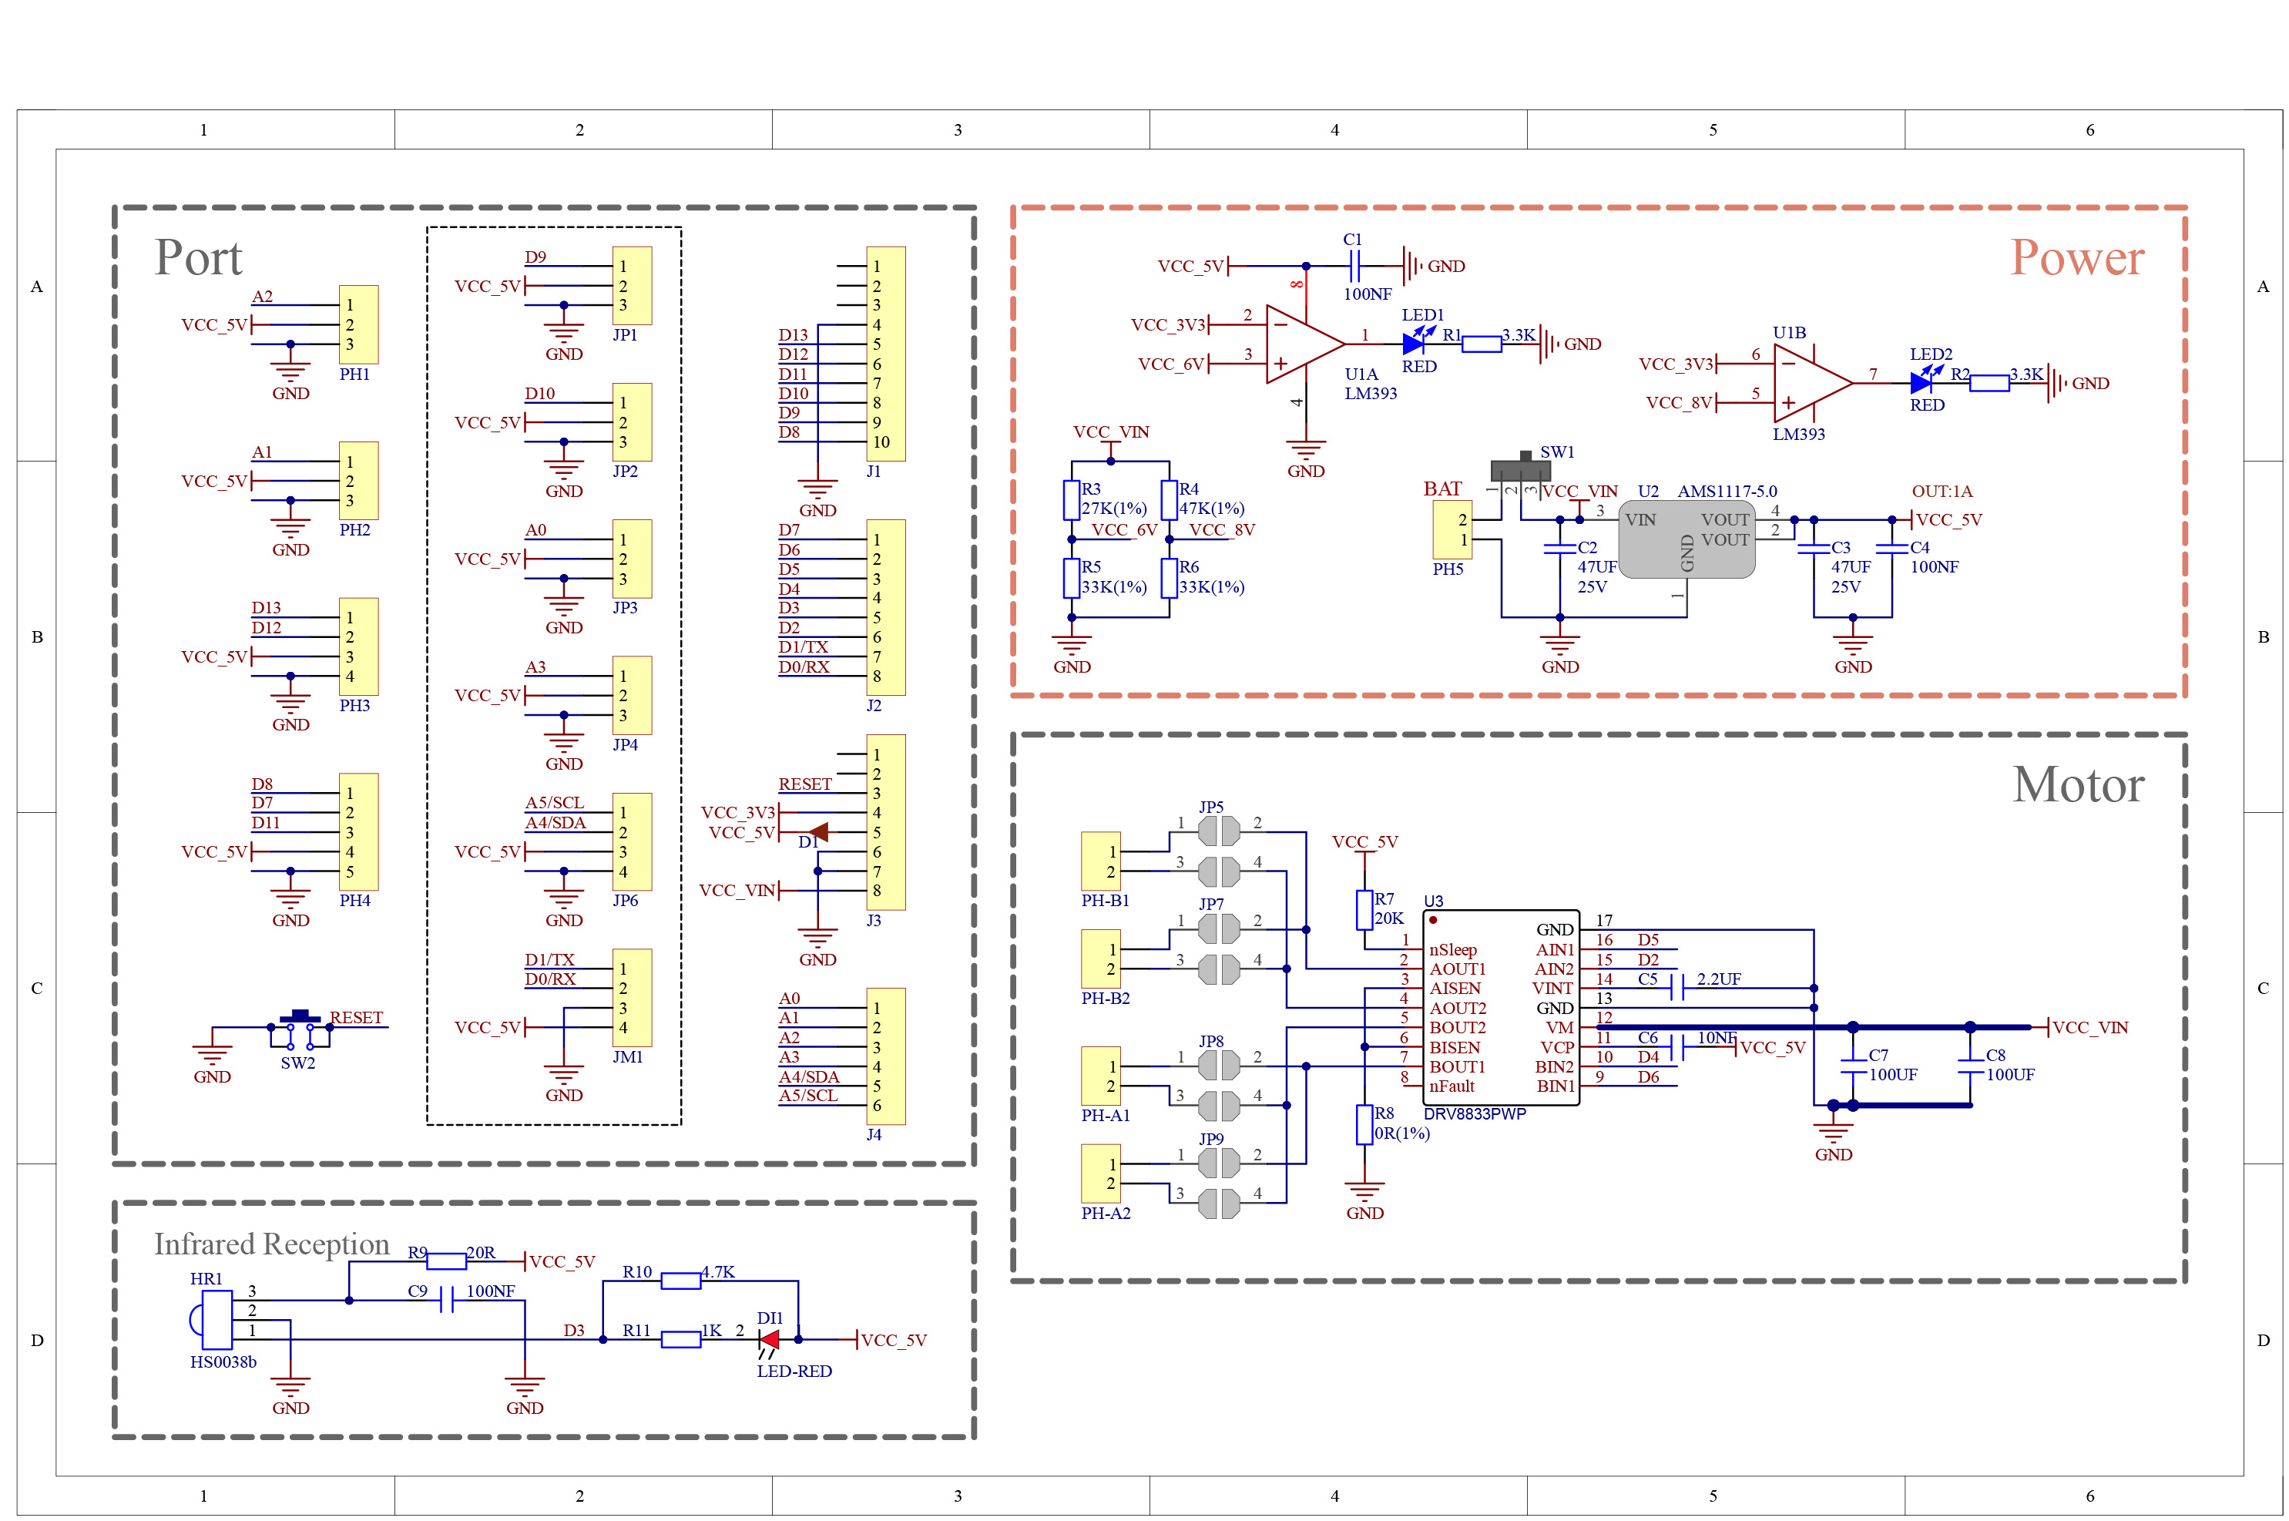Click the "2.2UF" capacitor value
The width and height of the screenshot is (2289, 1521).
[1718, 979]
